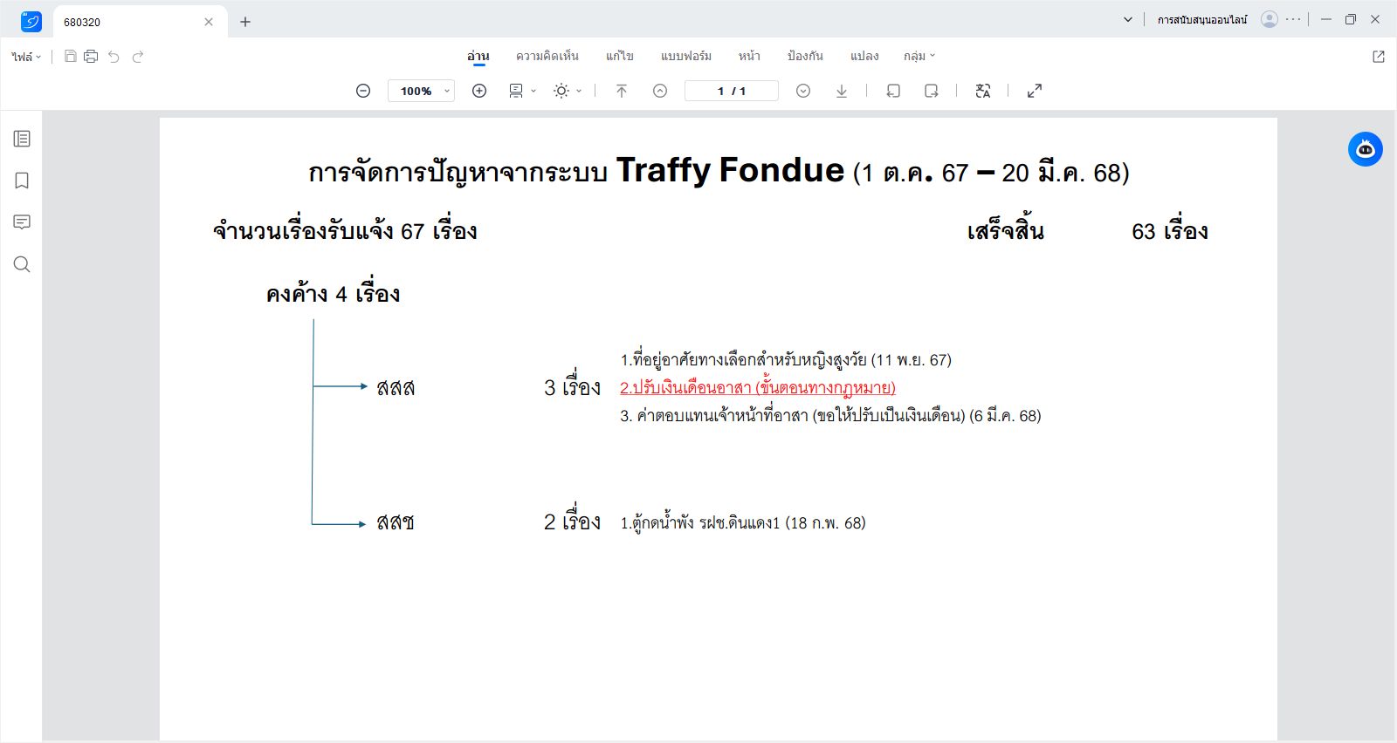
Task: Zoom out with the minus icon
Action: click(363, 91)
